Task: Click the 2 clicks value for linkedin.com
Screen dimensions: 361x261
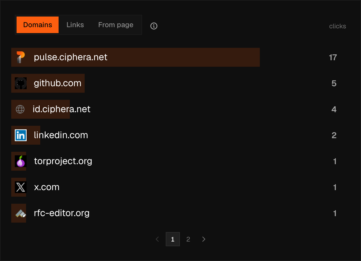Action: (x=334, y=135)
